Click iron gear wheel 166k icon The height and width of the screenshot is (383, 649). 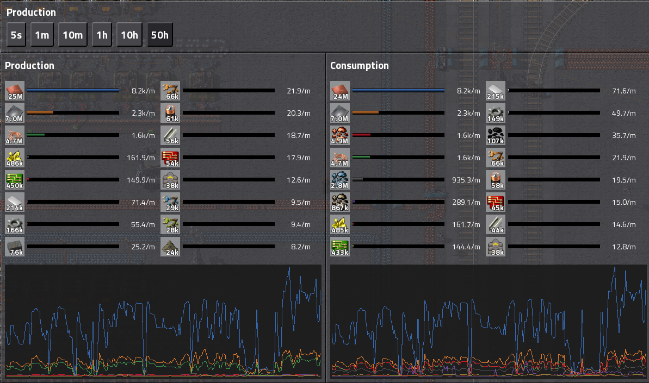(15, 225)
